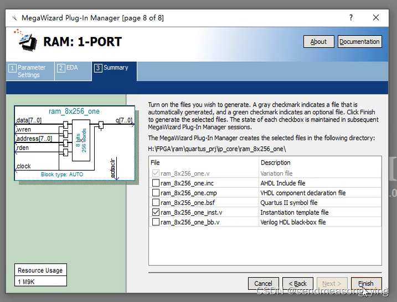
Task: Enable the ram_8x256_one.cmp checkbox
Action: (156, 193)
